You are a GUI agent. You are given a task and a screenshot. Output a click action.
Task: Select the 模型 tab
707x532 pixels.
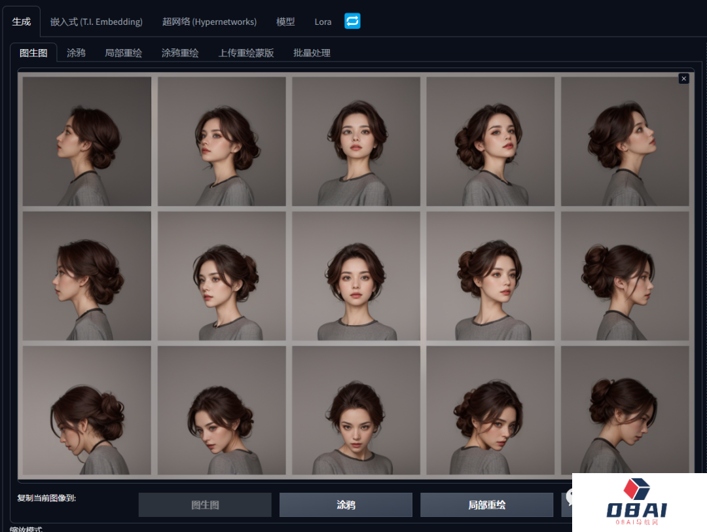(x=285, y=22)
